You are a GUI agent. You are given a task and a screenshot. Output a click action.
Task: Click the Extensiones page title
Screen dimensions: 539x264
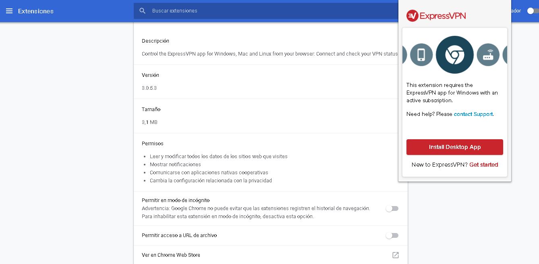click(x=36, y=11)
